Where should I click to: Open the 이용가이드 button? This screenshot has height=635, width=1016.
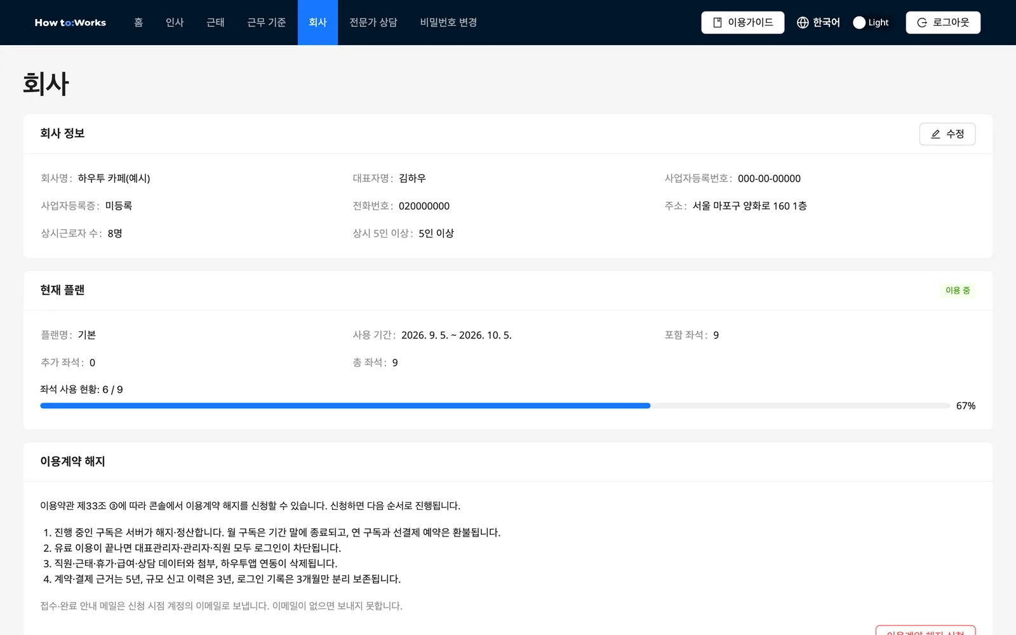point(743,22)
